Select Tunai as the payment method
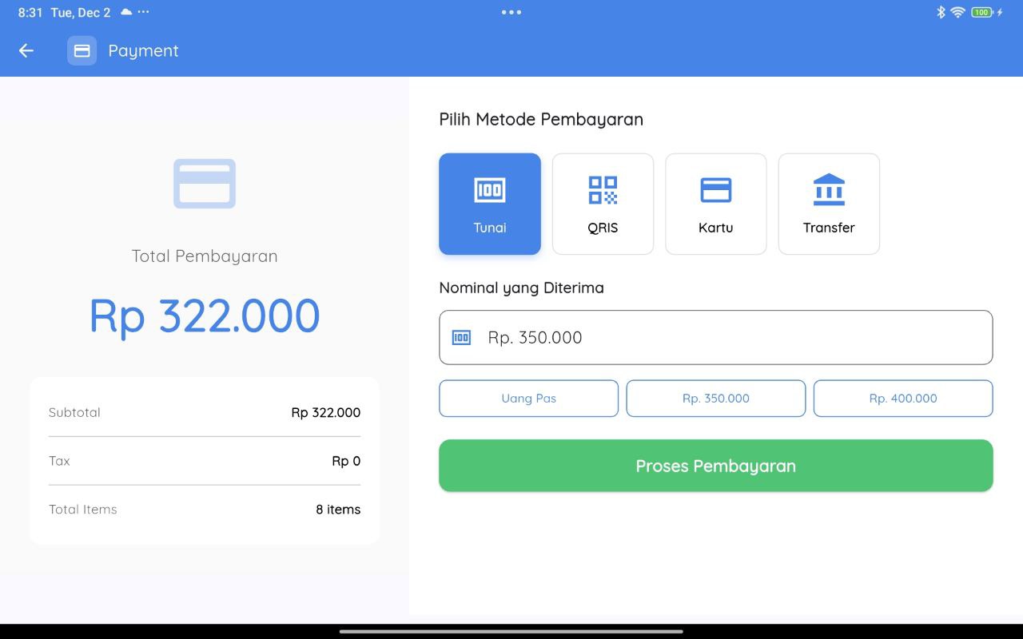 pyautogui.click(x=490, y=204)
